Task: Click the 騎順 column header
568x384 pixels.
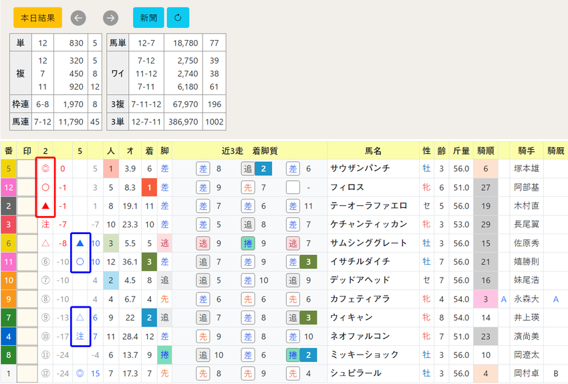Action: click(x=486, y=151)
